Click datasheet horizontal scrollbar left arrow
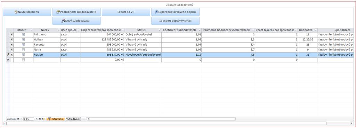Screen dimensions: 356x128 88,119
